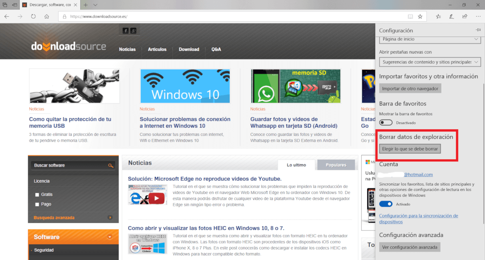Open Guardar fotos y videos de Whatsapp article
The image size is (485, 260).
[294, 122]
